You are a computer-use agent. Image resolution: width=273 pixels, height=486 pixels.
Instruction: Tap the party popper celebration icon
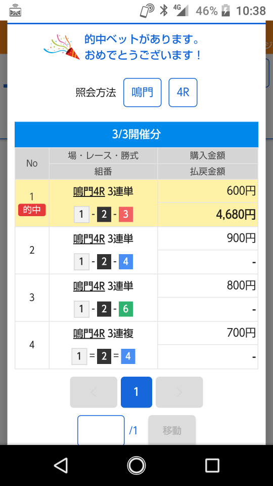pos(62,47)
